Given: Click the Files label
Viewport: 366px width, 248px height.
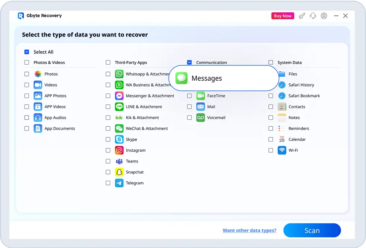Looking at the screenshot, I should 293,74.
